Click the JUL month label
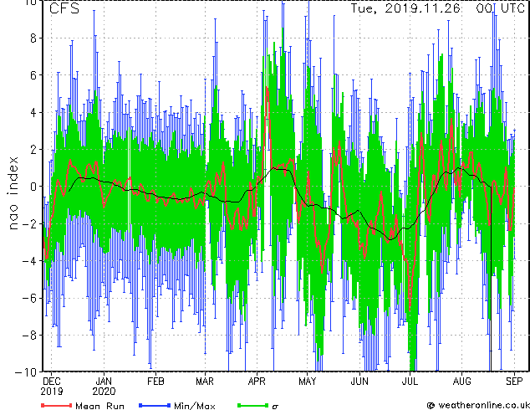The width and height of the screenshot is (530, 410). (410, 382)
